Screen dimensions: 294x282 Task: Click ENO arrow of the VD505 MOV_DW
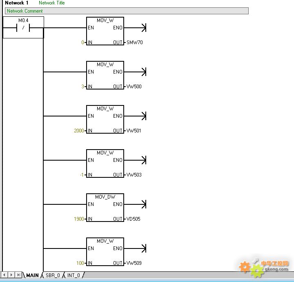click(144, 204)
